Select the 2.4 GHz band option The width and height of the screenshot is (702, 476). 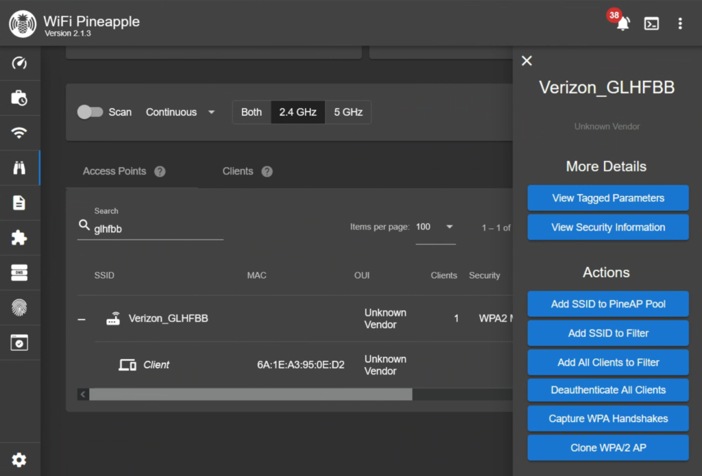(x=298, y=112)
